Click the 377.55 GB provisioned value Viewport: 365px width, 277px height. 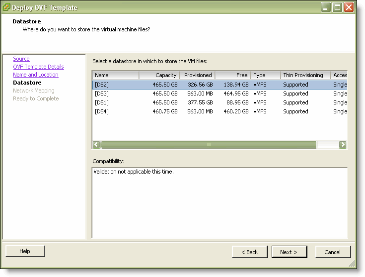[200, 102]
